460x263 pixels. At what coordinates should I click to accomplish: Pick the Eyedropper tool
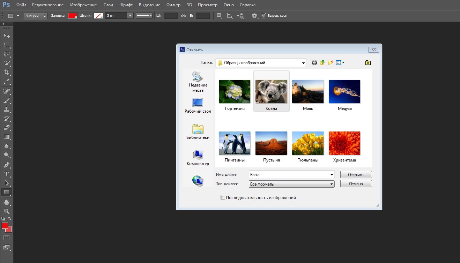[x=6, y=82]
